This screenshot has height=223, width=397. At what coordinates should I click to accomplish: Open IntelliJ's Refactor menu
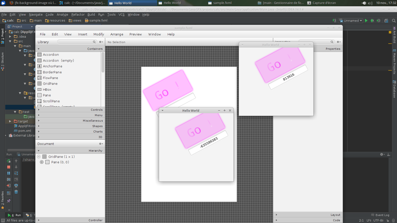78,15
